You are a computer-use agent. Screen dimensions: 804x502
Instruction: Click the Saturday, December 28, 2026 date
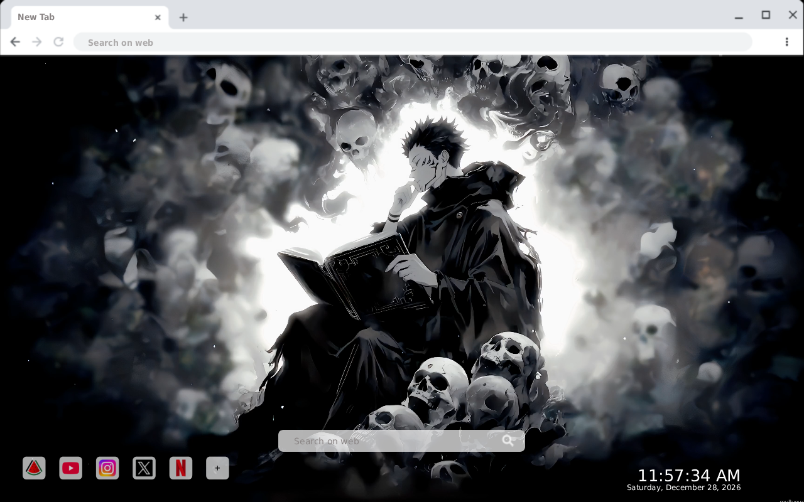[683, 488]
